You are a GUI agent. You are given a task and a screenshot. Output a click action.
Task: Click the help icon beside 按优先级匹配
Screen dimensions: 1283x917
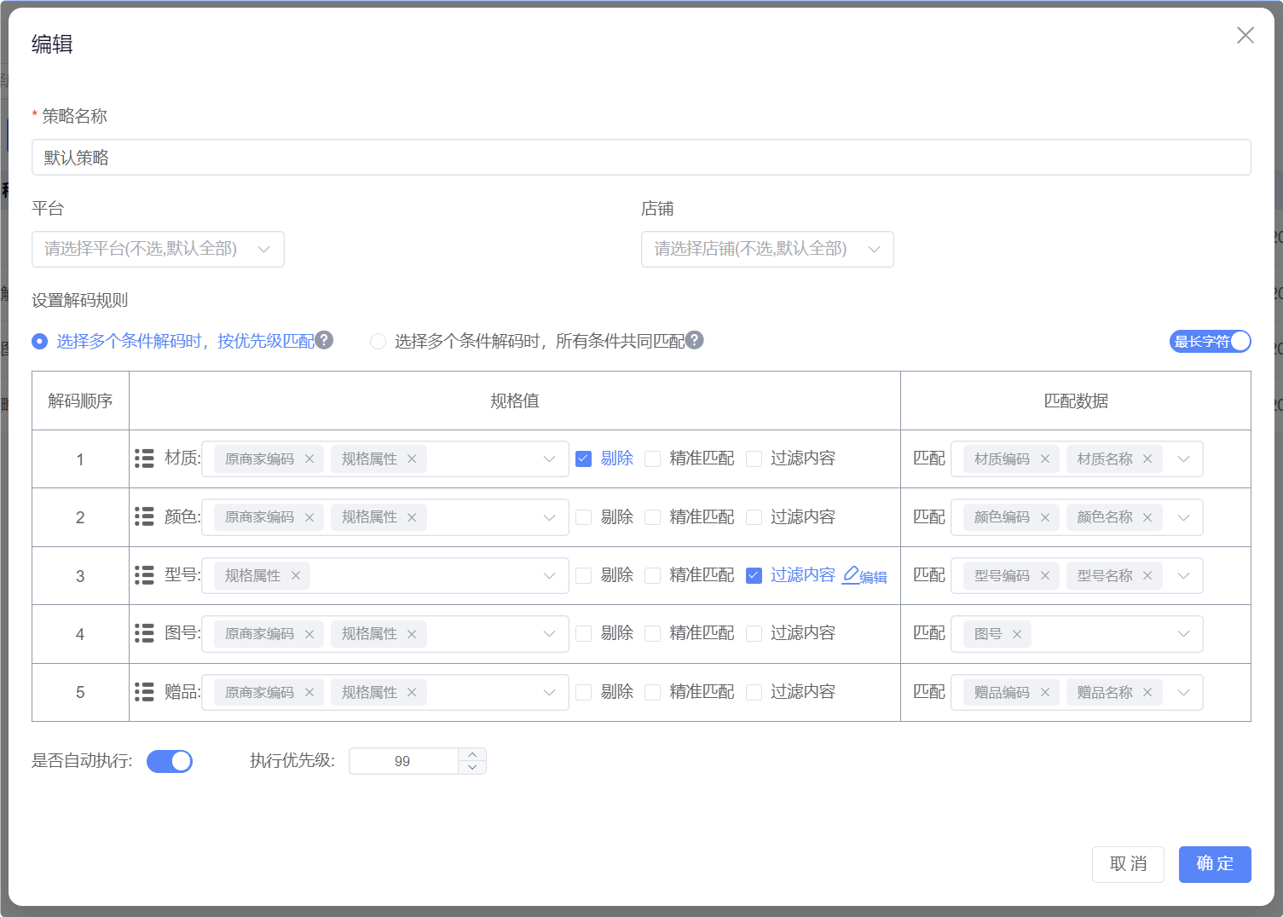tap(324, 340)
